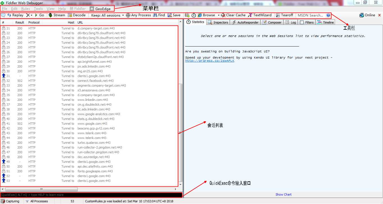Click the lock icon of session 41

click(x=4, y=124)
